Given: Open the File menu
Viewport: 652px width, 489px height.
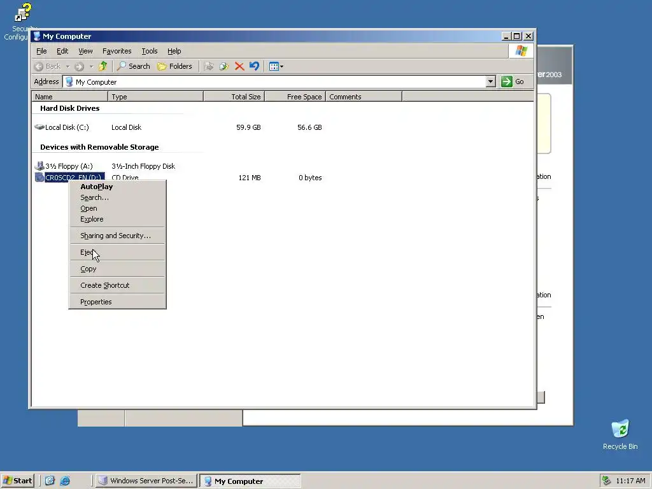Looking at the screenshot, I should pos(41,51).
